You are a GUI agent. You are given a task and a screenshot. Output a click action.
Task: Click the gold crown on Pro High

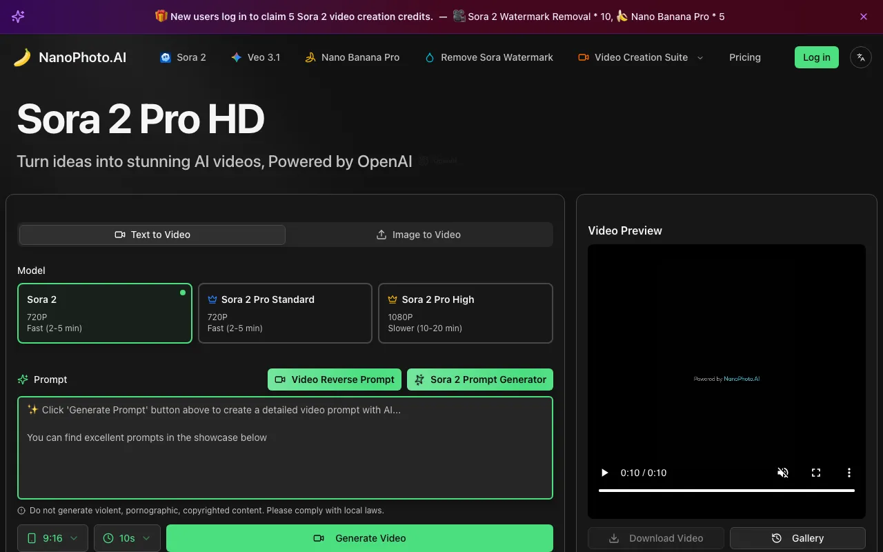(393, 299)
